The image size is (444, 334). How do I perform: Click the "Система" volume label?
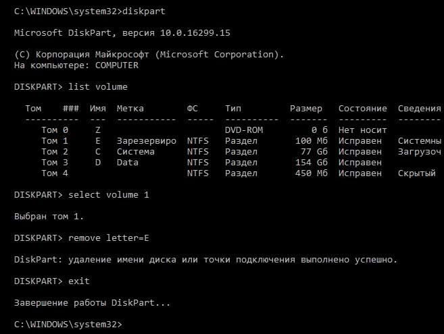tap(135, 152)
